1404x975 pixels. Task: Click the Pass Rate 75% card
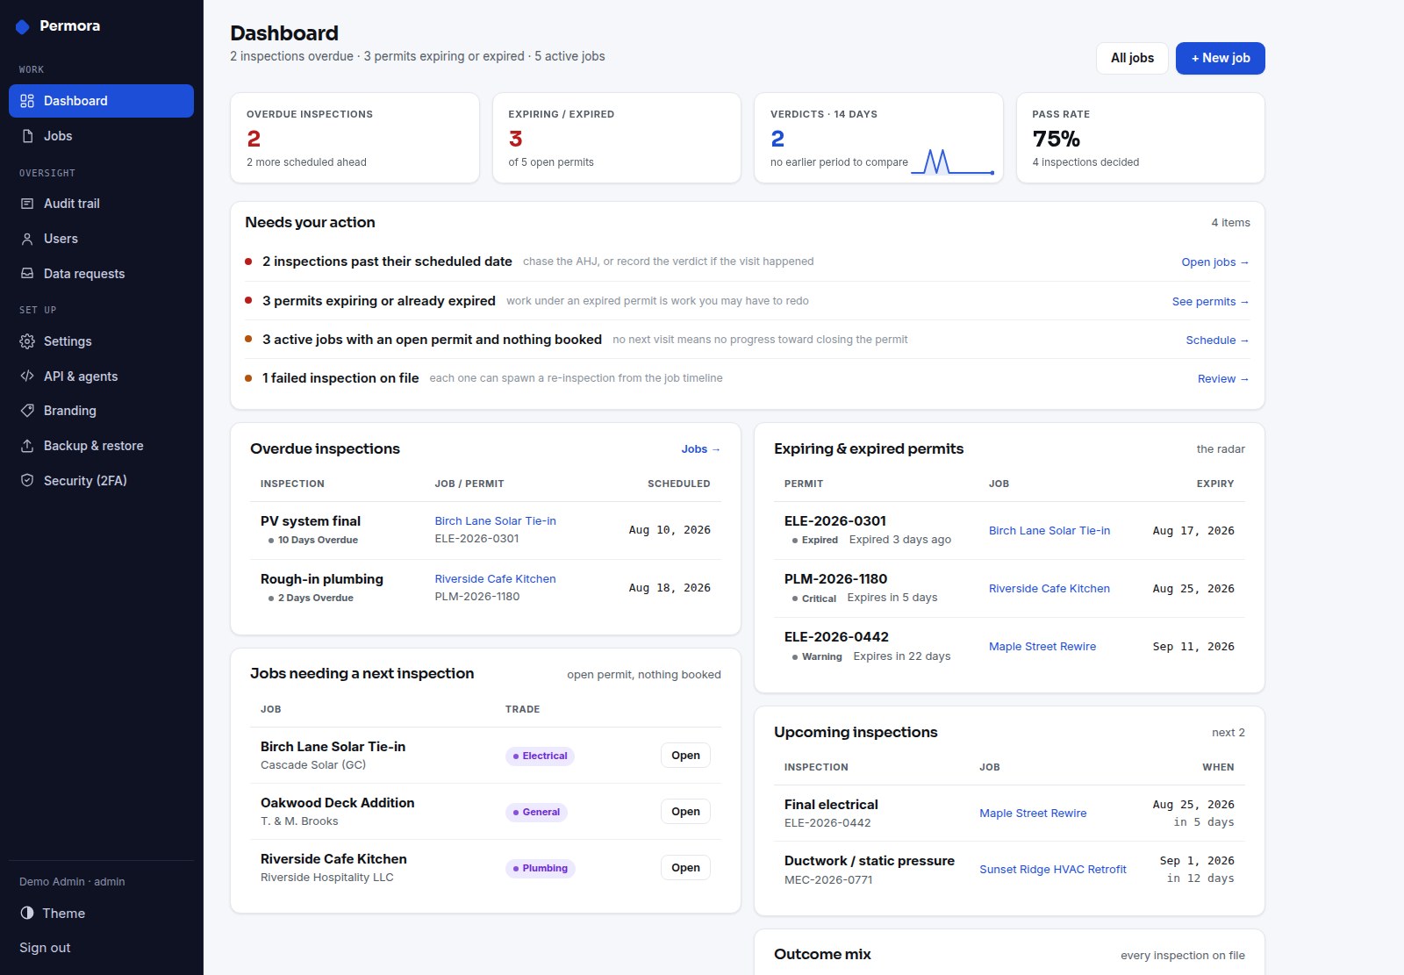[x=1141, y=138]
